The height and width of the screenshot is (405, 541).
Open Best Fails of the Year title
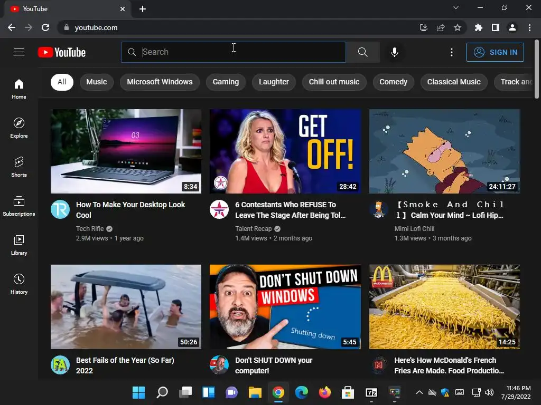(125, 365)
